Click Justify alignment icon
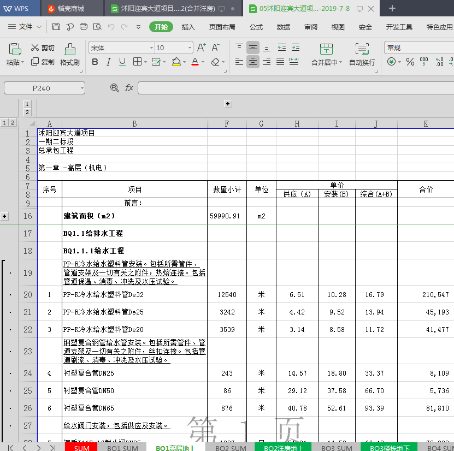 click(x=280, y=62)
